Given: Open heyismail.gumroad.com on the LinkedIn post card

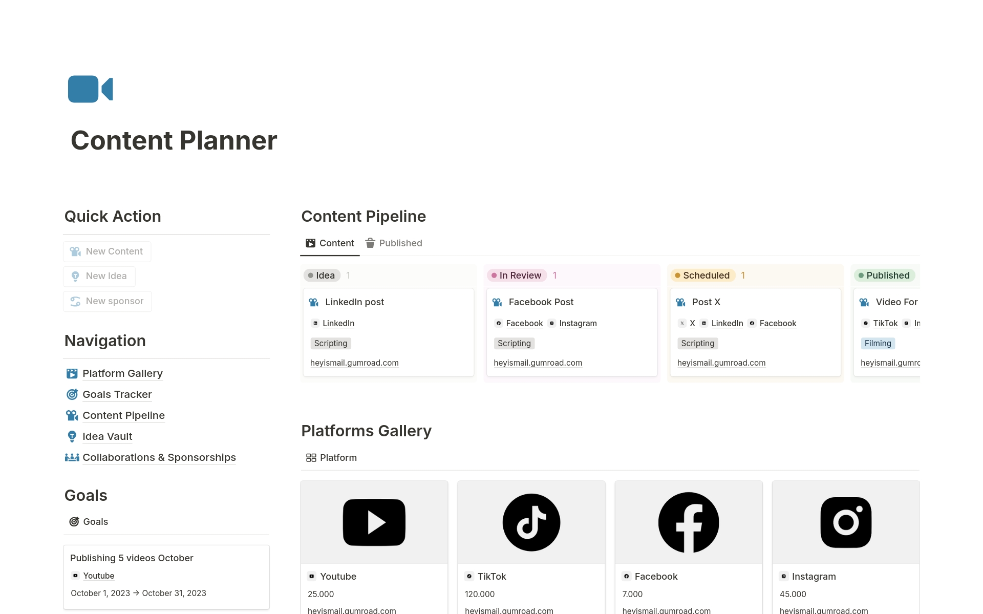Looking at the screenshot, I should point(354,363).
